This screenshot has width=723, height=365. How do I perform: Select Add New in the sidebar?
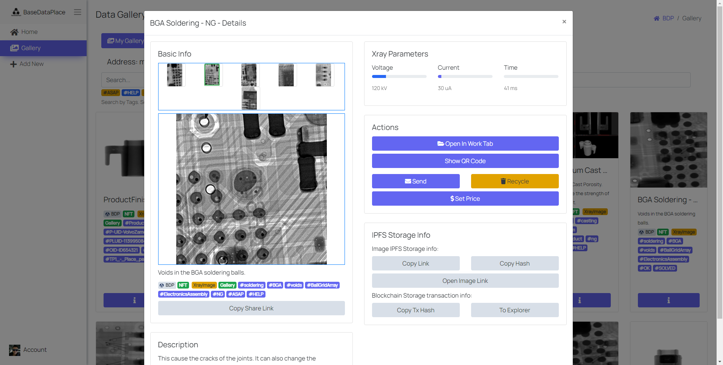[x=32, y=64]
